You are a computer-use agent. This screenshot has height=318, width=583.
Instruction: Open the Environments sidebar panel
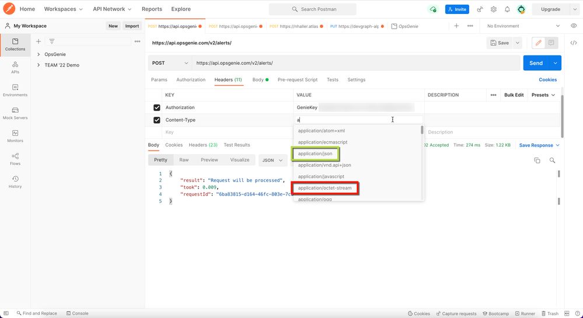pos(15,90)
